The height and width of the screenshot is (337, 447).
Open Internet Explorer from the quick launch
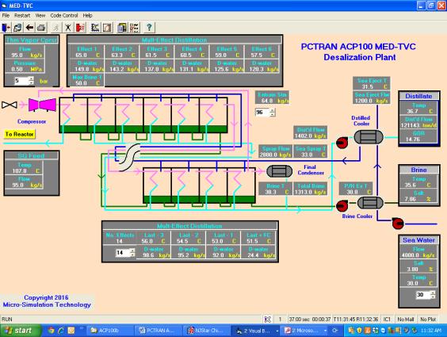point(61,331)
